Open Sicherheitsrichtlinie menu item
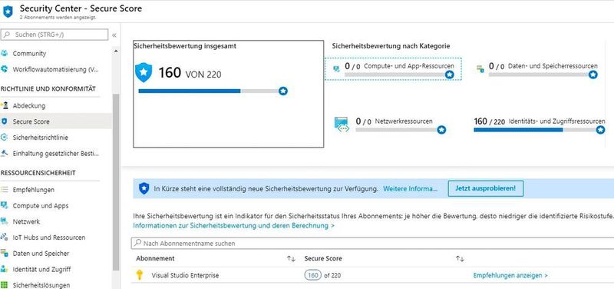The image size is (614, 289). (41, 138)
